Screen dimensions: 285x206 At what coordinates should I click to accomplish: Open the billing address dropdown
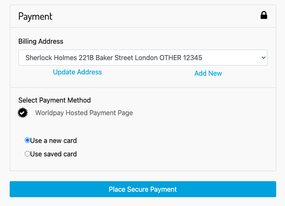143,58
